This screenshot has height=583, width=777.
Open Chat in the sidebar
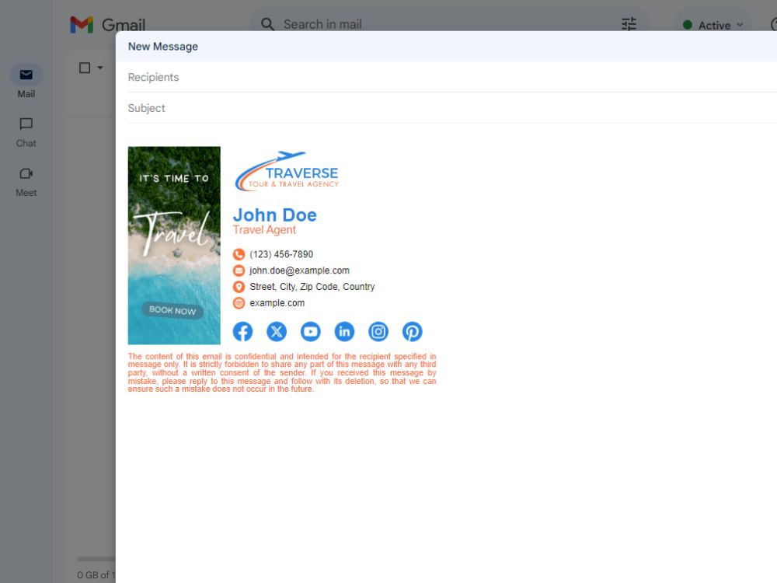point(26,132)
